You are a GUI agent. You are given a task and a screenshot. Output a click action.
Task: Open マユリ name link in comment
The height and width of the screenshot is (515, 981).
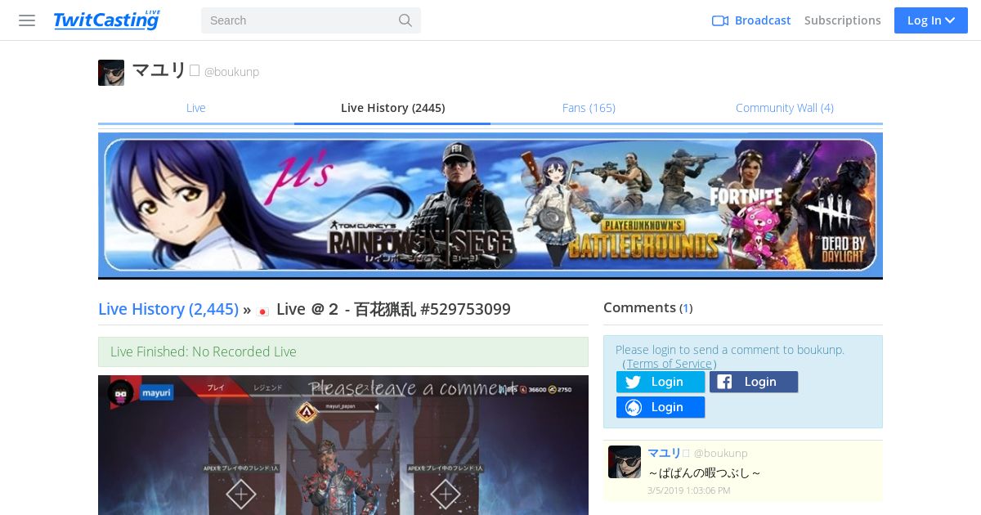(x=664, y=453)
